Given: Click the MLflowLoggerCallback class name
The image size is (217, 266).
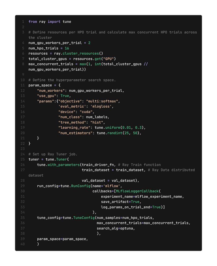Looking at the screenshot, I should click(137, 191).
